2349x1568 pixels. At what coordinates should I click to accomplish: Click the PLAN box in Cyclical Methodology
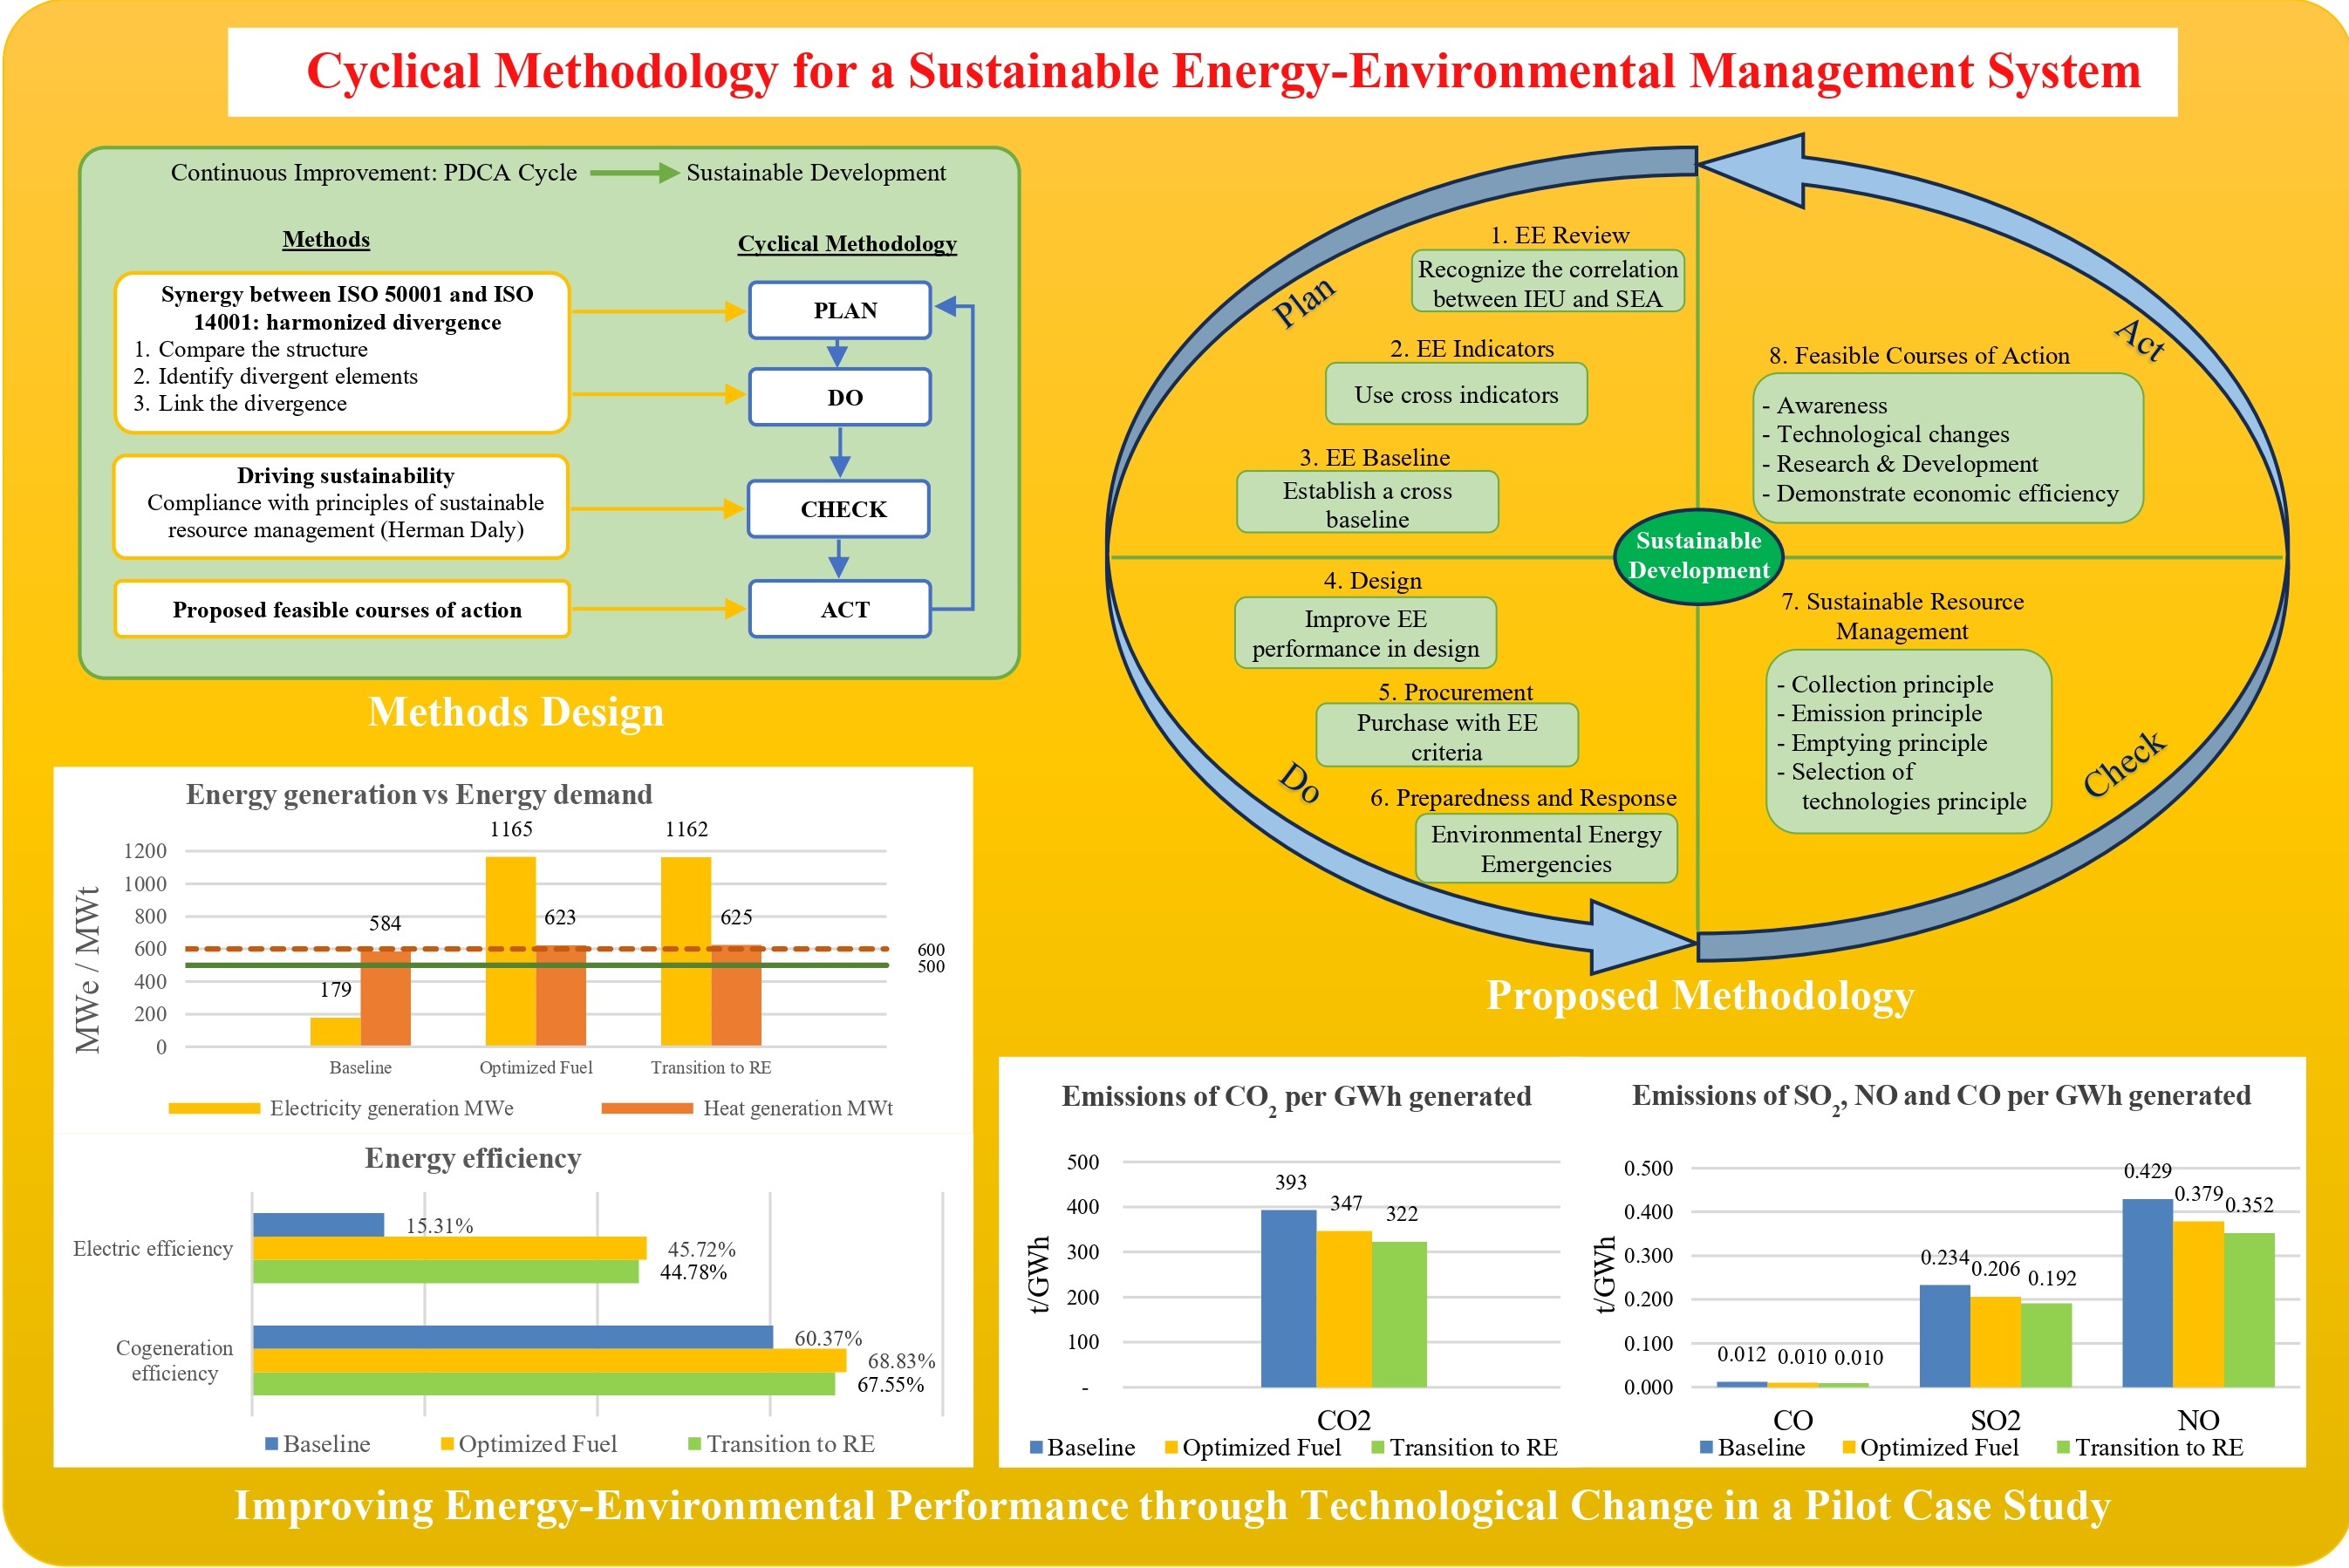click(839, 310)
